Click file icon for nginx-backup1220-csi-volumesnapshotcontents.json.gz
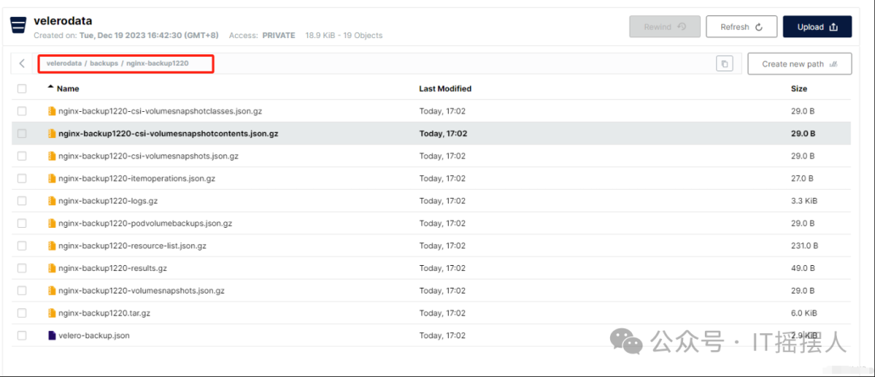This screenshot has height=377, width=875. click(52, 134)
